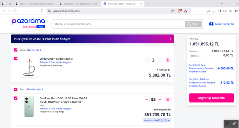The height and width of the screenshot is (128, 239).
Task: Increase the OnePlus Nord 3 quantity
Action: click(x=160, y=99)
